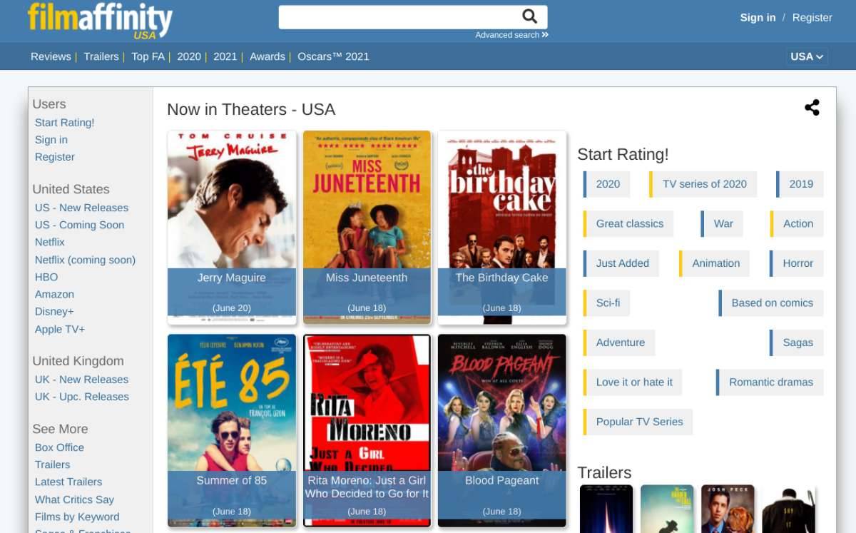Select the 2021 nav menu item
This screenshot has height=533, width=856.
coord(225,56)
